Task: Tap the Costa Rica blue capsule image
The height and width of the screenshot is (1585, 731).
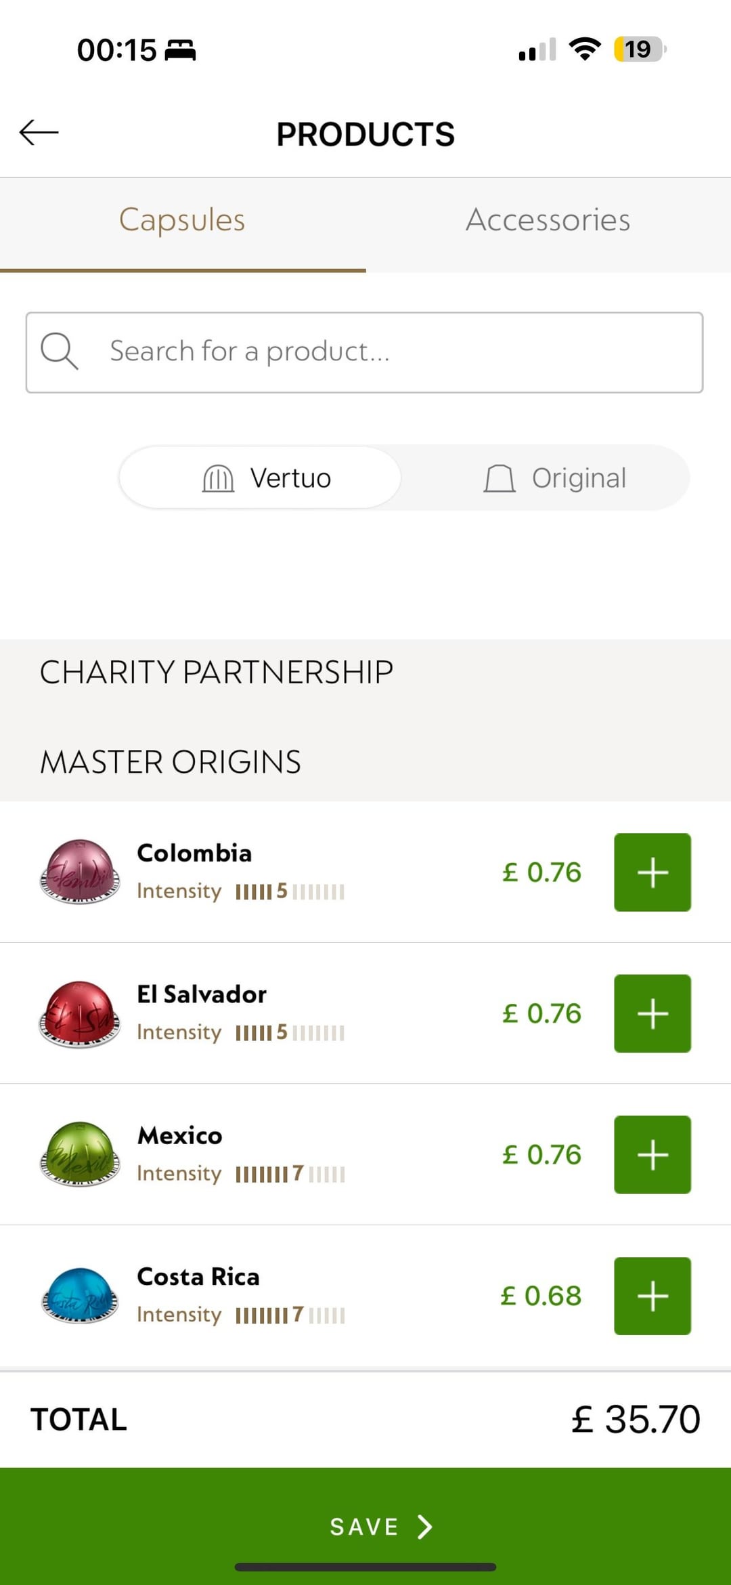Action: point(80,1296)
